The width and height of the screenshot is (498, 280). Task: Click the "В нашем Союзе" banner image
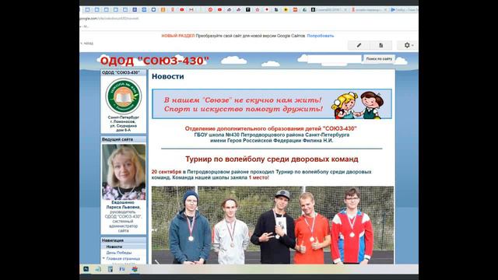[x=272, y=103]
